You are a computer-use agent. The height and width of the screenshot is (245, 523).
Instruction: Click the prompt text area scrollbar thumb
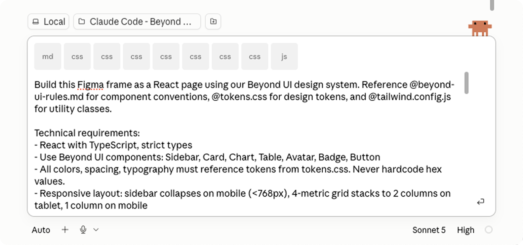pos(467,83)
